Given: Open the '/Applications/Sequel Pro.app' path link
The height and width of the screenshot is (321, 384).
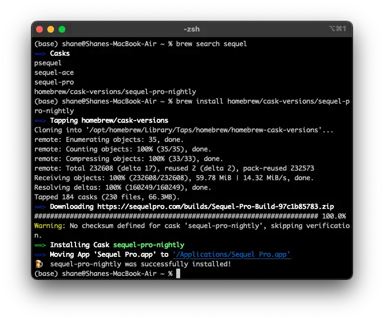Looking at the screenshot, I should click(231, 255).
